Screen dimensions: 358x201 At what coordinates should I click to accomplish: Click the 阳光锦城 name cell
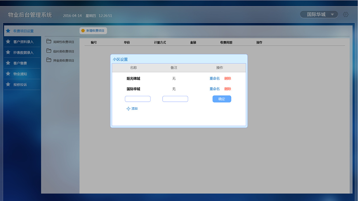tap(133, 78)
